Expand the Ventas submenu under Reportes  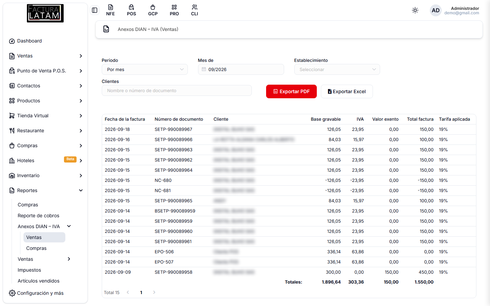pos(69,259)
